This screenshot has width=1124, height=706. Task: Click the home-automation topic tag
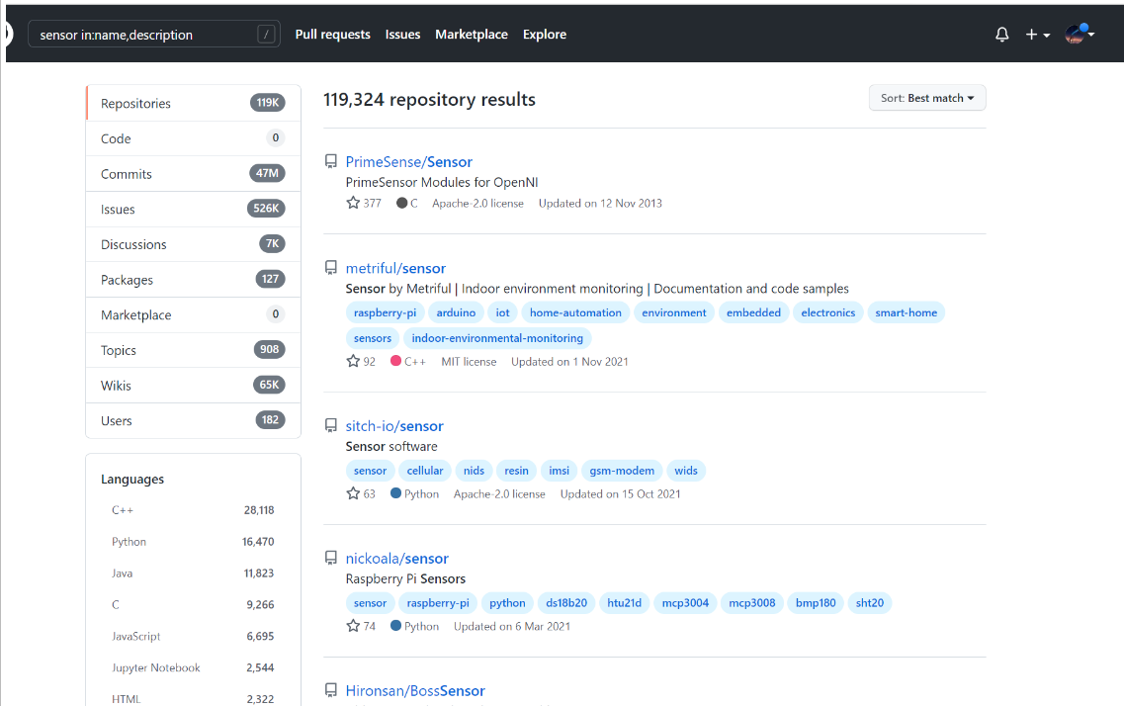[575, 312]
